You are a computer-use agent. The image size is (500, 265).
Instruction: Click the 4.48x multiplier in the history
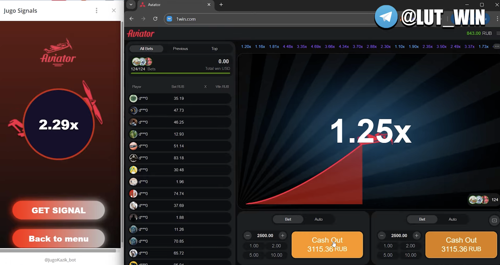[x=288, y=47]
